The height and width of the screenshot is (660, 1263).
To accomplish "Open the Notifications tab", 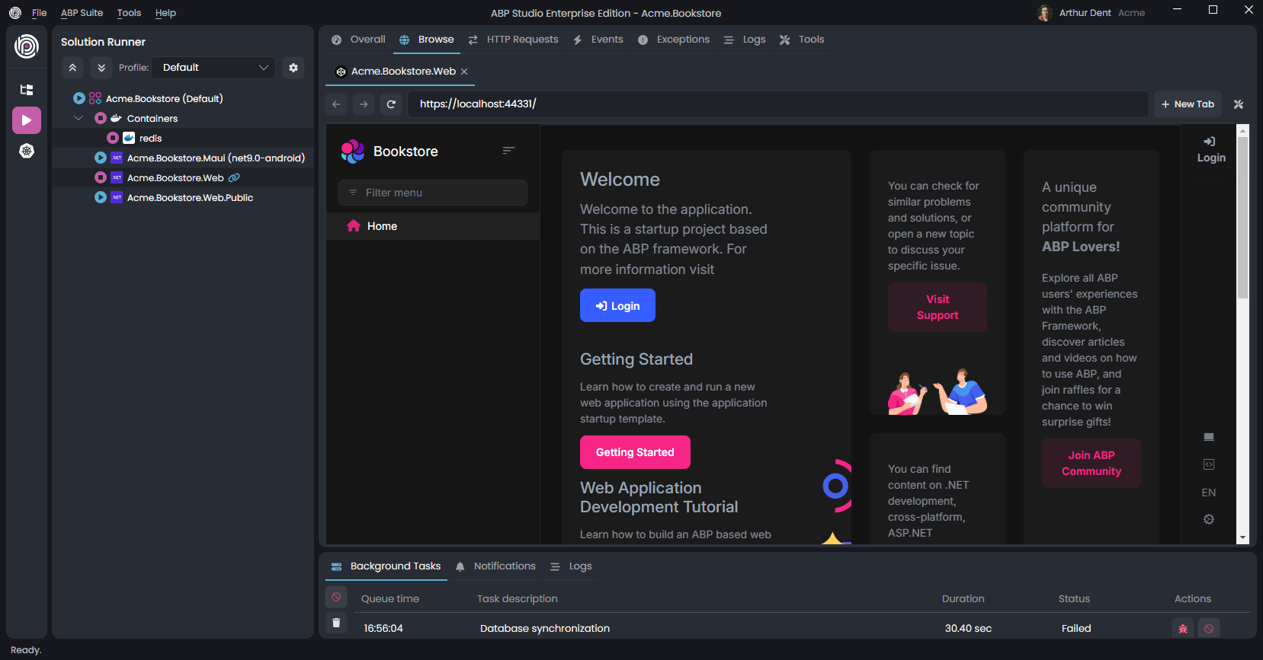I will pos(495,566).
